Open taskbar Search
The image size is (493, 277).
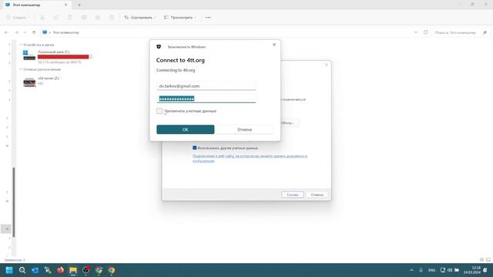[22, 270]
